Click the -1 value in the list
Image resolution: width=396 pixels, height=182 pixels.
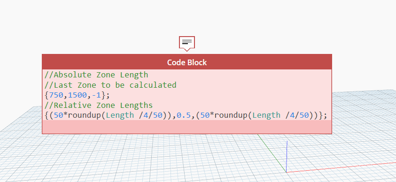[x=96, y=95]
